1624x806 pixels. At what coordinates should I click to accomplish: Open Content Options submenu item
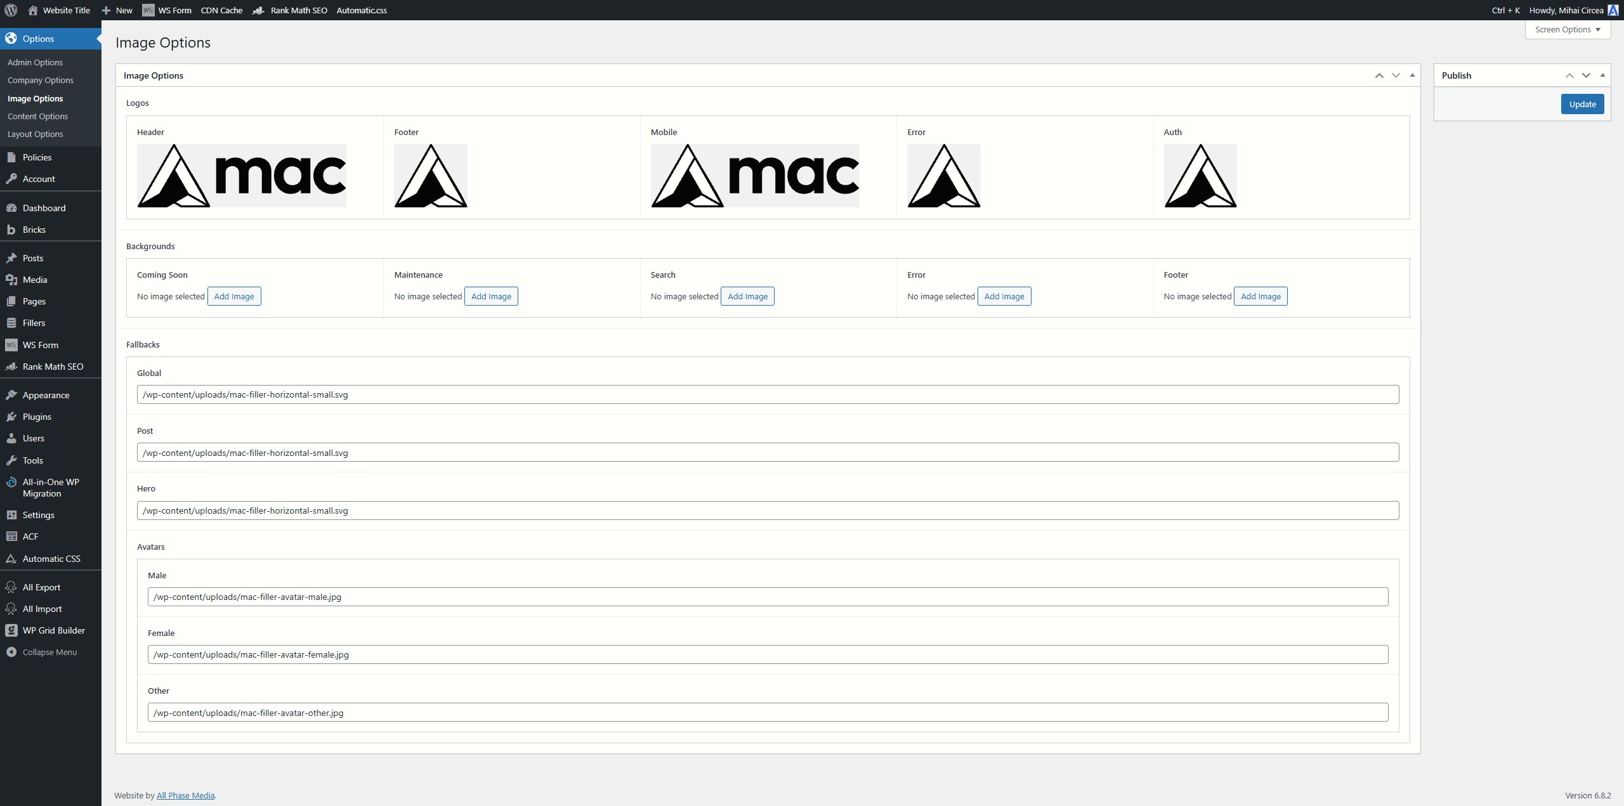(x=37, y=116)
